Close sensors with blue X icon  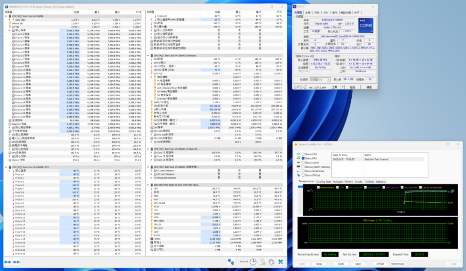280,262
